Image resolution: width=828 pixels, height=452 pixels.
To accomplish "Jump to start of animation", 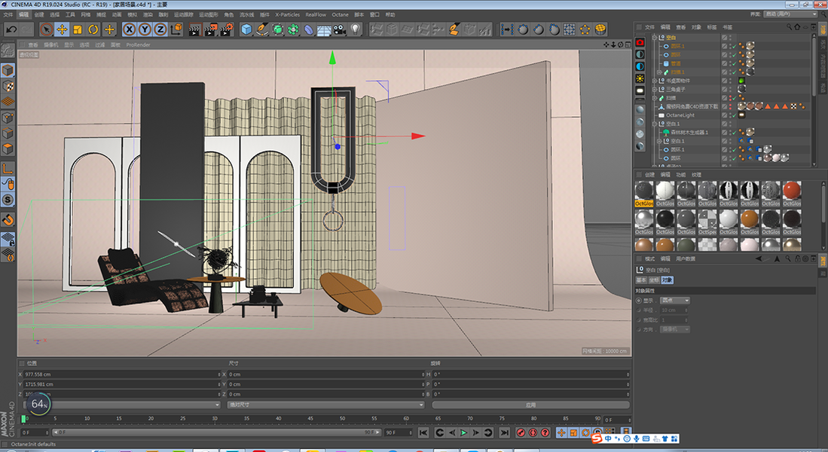I will [423, 432].
